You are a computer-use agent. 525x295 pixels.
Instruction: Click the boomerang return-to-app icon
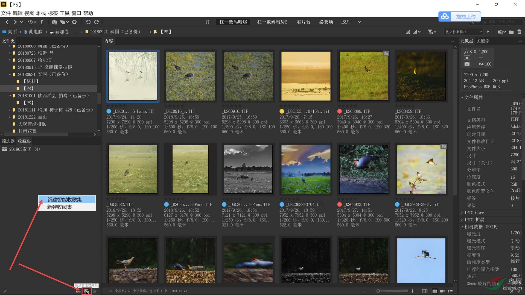42,22
